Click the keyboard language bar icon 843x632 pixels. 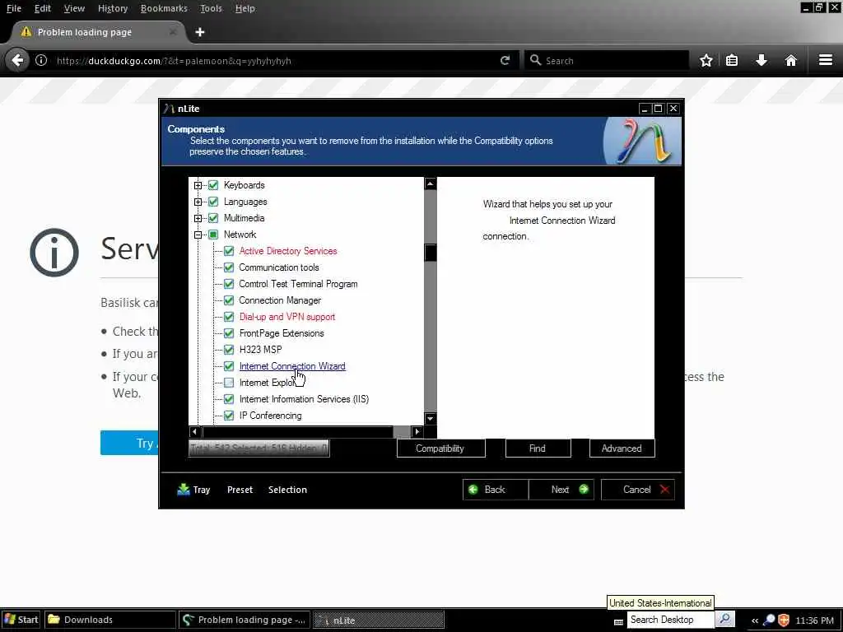(x=618, y=622)
